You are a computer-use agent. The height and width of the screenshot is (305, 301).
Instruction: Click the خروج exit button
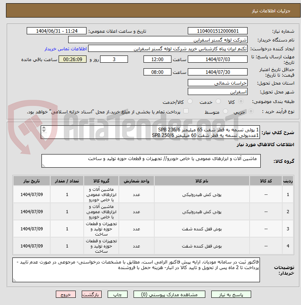click(66, 295)
